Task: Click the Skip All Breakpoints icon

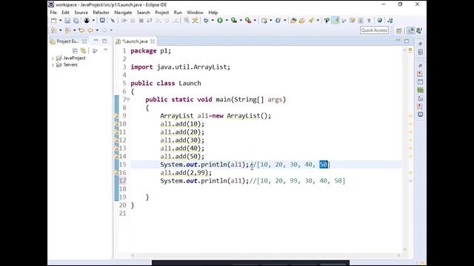Action: [113, 20]
